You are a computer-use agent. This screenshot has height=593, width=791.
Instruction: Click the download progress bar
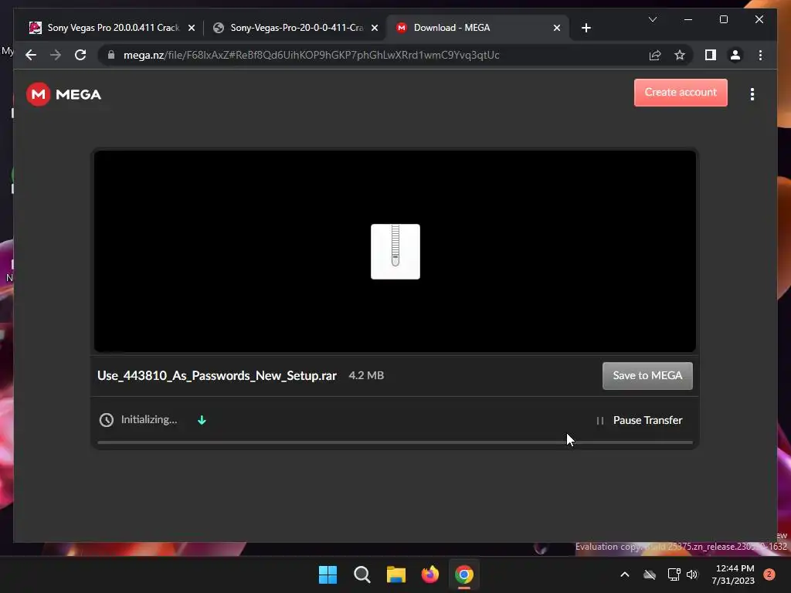click(x=395, y=442)
